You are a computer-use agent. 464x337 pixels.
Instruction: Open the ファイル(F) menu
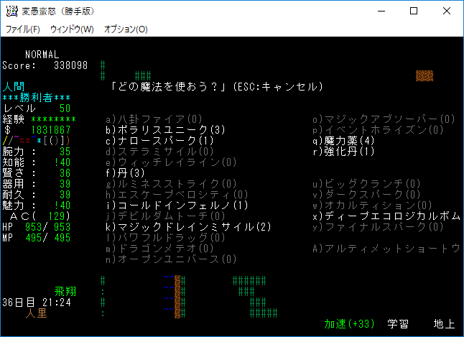point(22,29)
